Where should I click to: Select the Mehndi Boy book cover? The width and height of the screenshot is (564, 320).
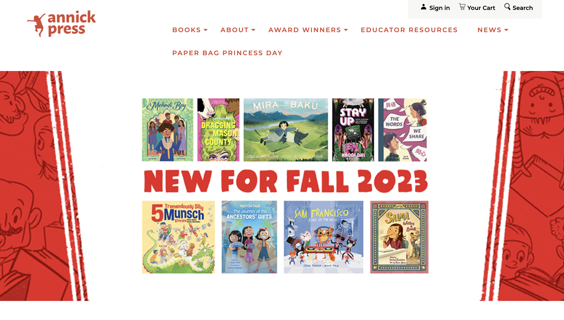coord(167,130)
